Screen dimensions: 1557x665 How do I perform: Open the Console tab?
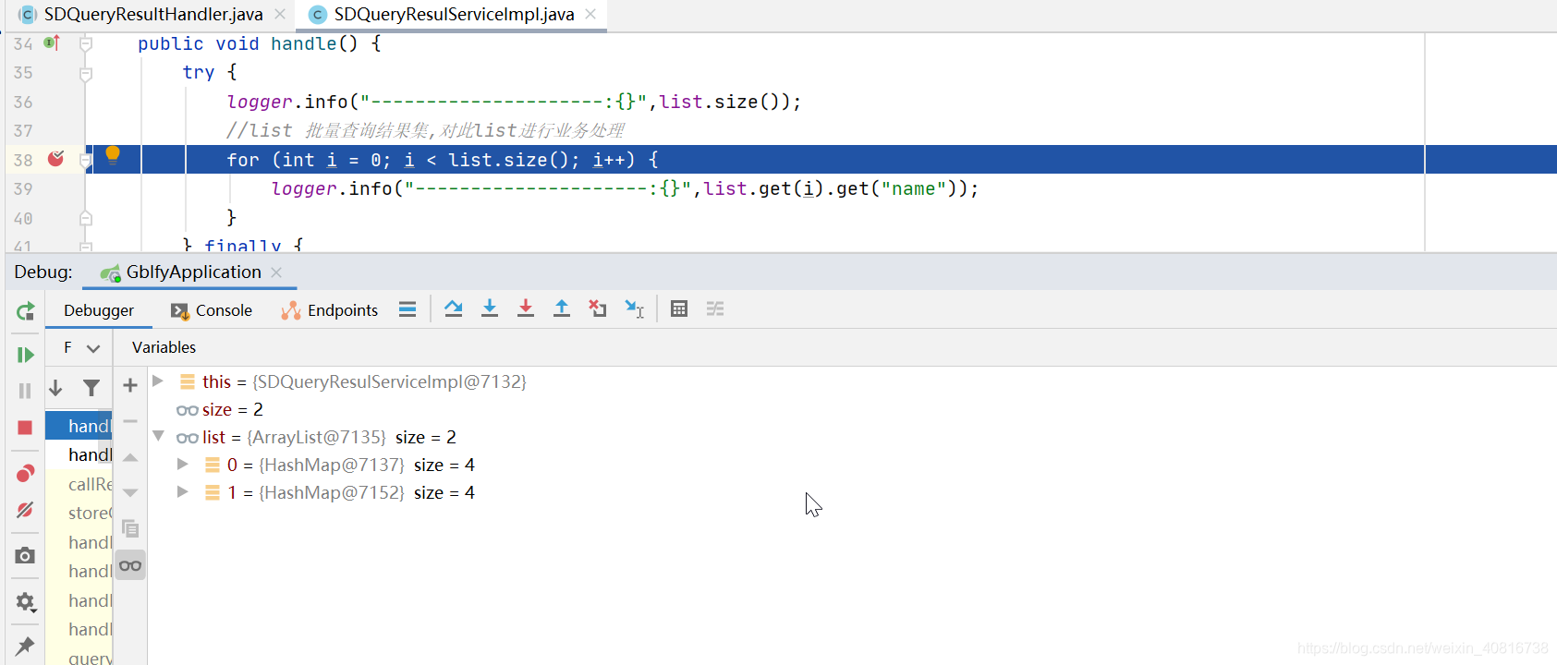pos(212,310)
